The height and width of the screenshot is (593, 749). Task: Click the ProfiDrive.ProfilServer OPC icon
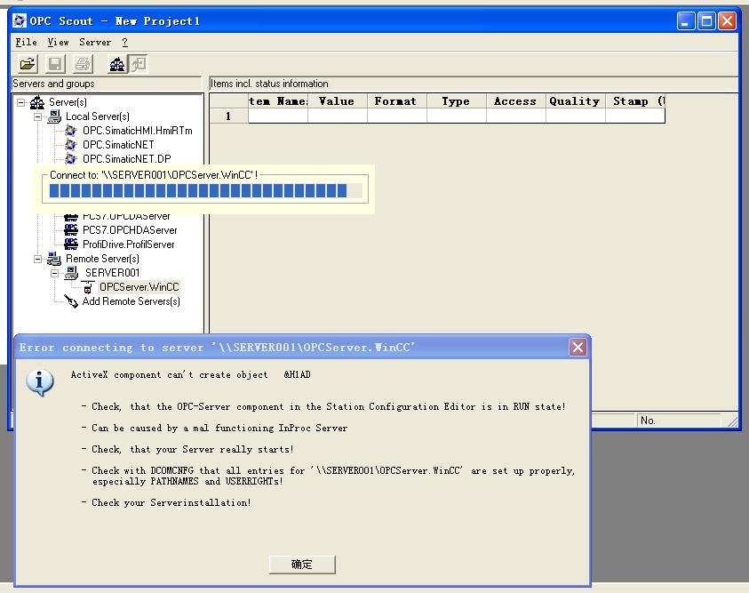(x=71, y=244)
